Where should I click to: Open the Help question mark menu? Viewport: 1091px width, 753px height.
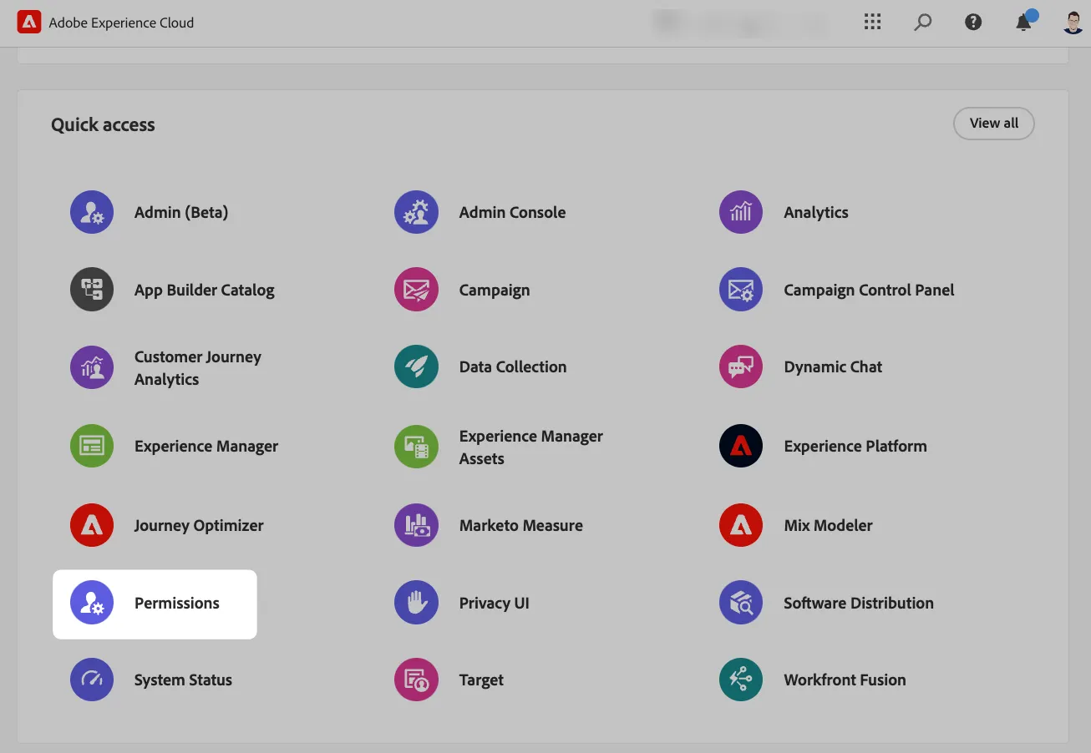tap(973, 23)
